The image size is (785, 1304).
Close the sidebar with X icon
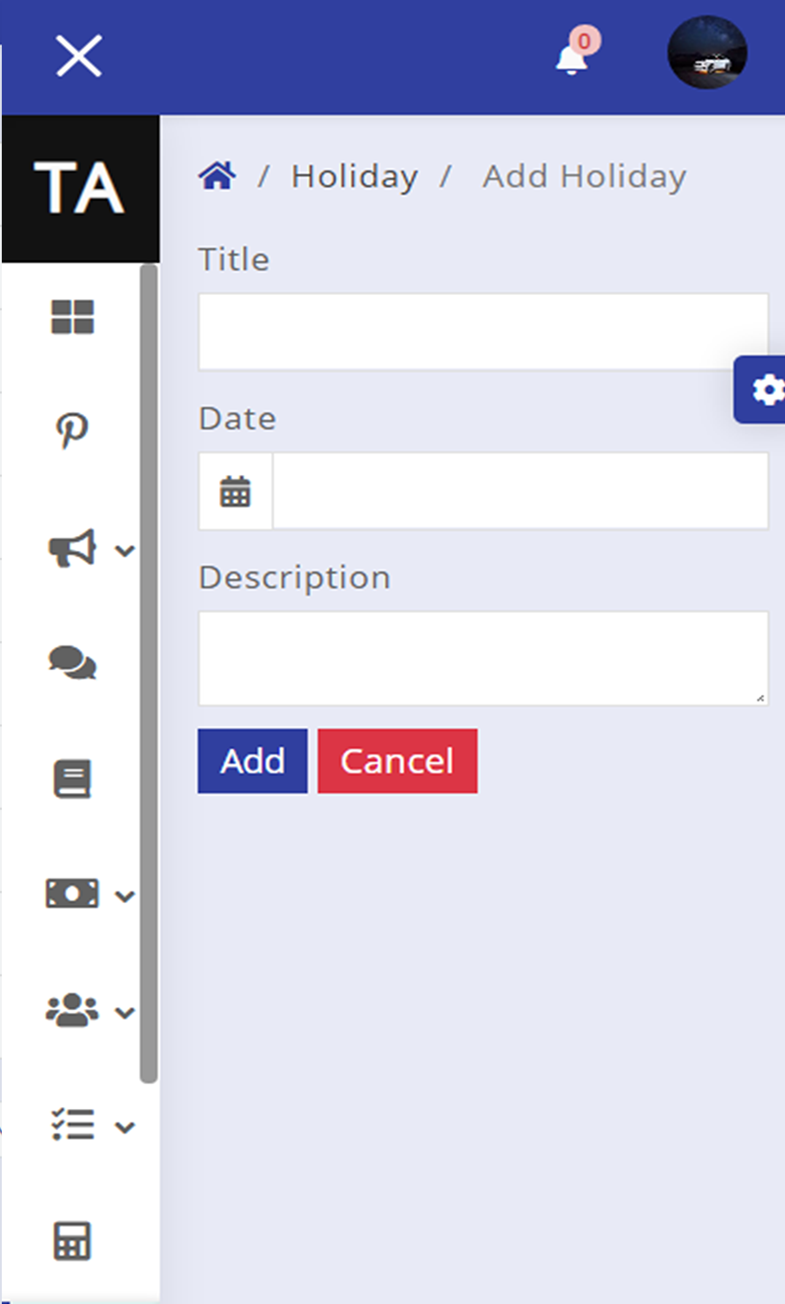(79, 57)
